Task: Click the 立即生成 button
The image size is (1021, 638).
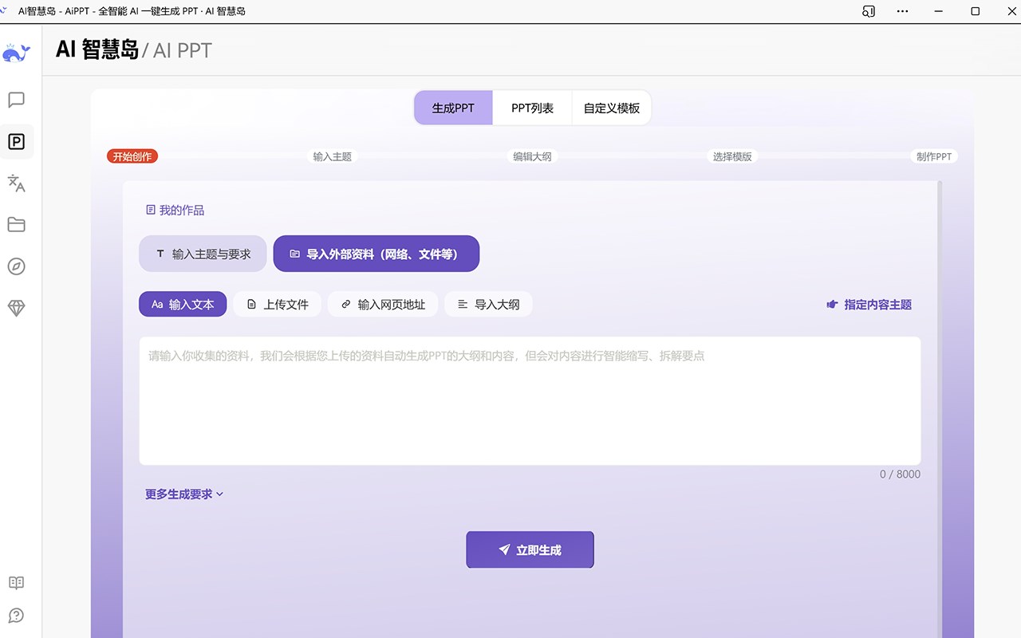Action: pyautogui.click(x=530, y=549)
